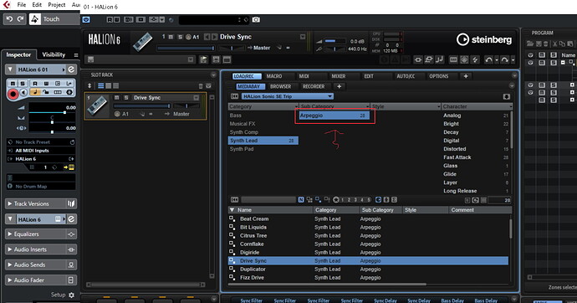Select the Distorted character filter
Viewport: 577px width, 303px height.
click(454, 149)
